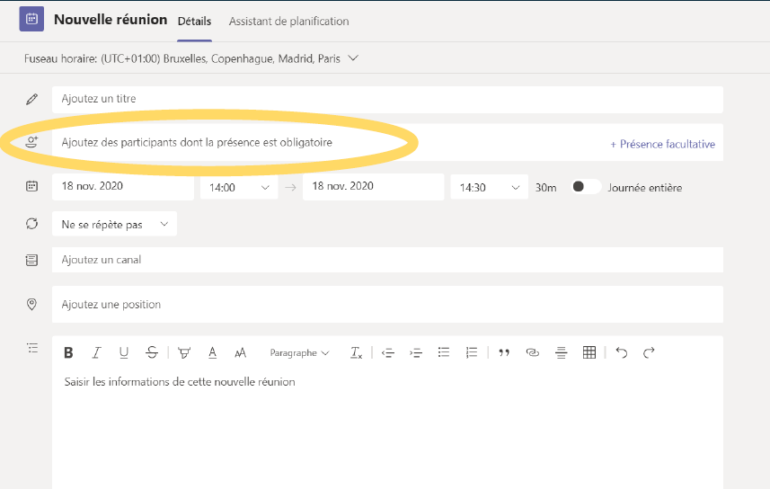Image resolution: width=770 pixels, height=489 pixels.
Task: Open the 14:00 start time dropdown
Action: click(239, 187)
